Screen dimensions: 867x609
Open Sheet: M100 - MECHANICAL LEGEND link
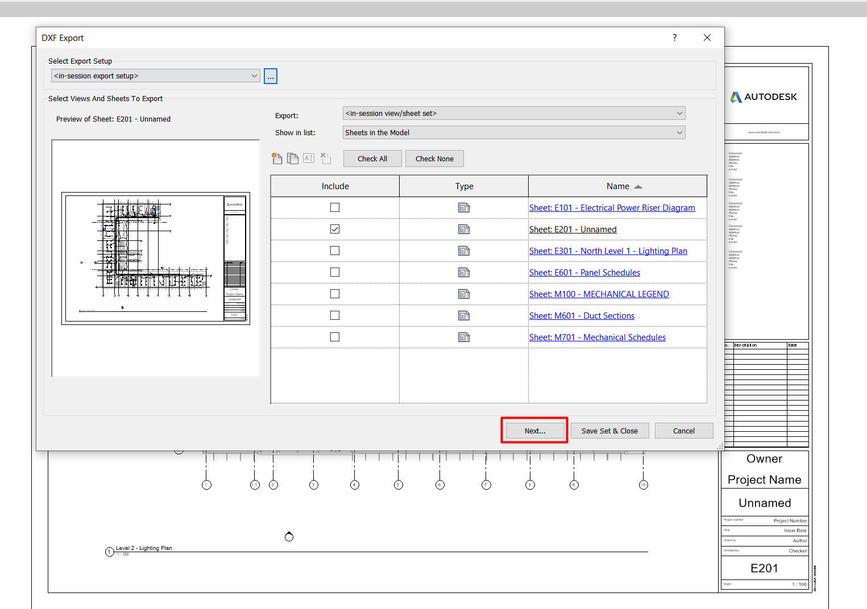coord(599,294)
